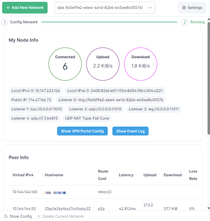Click the Connected count circle
This screenshot has height=221, width=210.
[x=65, y=64]
